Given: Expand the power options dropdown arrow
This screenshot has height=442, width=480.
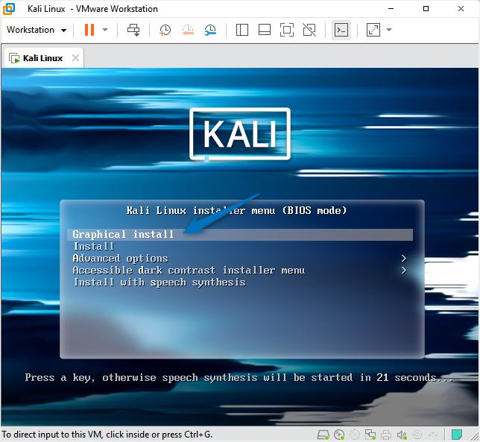Looking at the screenshot, I should [x=105, y=30].
